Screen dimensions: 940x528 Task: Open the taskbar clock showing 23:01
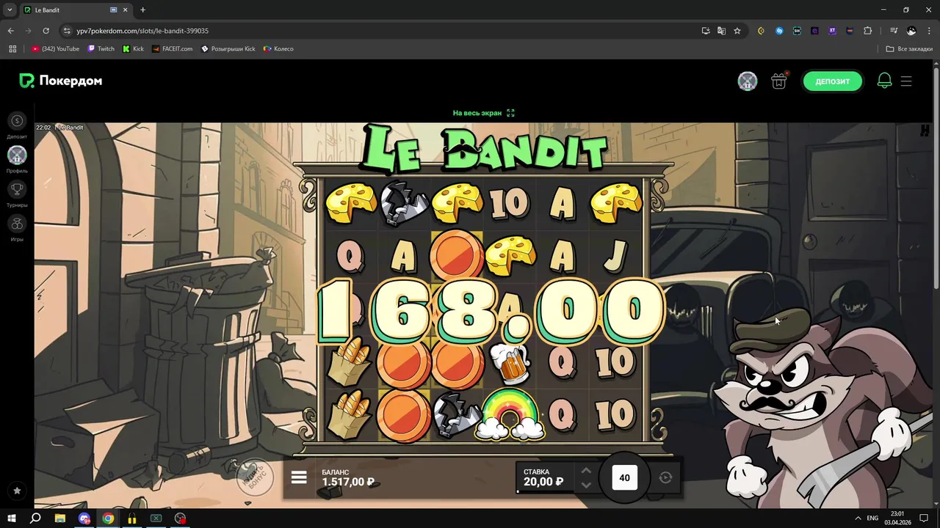pos(898,518)
